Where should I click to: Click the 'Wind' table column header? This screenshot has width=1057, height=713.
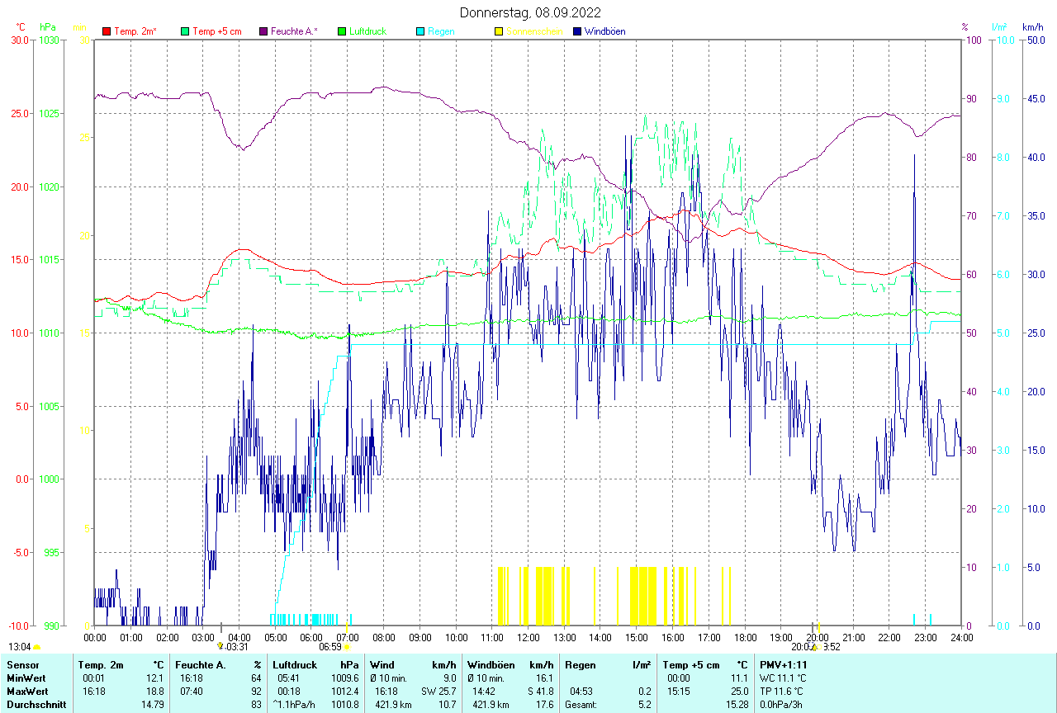382,664
